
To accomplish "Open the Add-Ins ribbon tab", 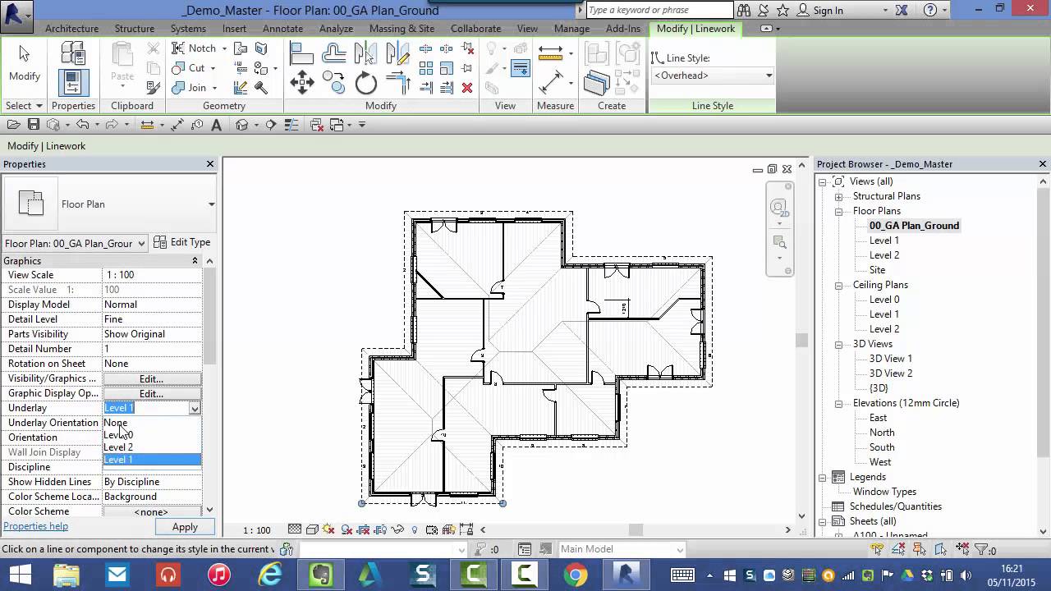I will click(623, 29).
